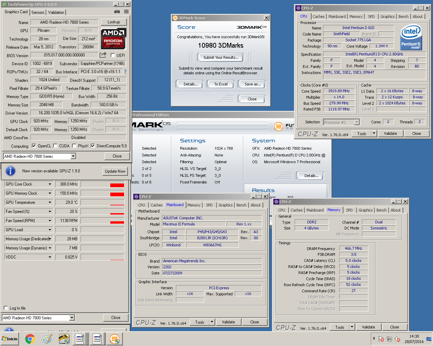Screen dimensions: 433x346
Task: Click Validate in the CPU-Z Memory window
Action: [x=368, y=327]
